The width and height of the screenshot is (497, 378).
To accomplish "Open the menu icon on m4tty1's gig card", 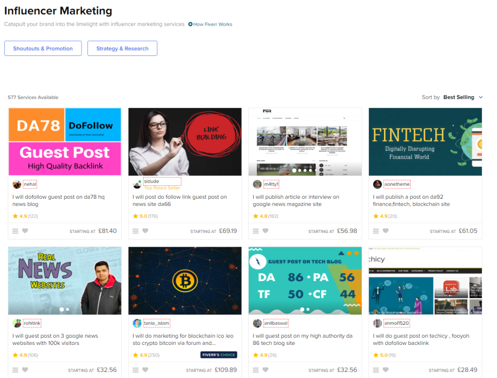I will [255, 231].
